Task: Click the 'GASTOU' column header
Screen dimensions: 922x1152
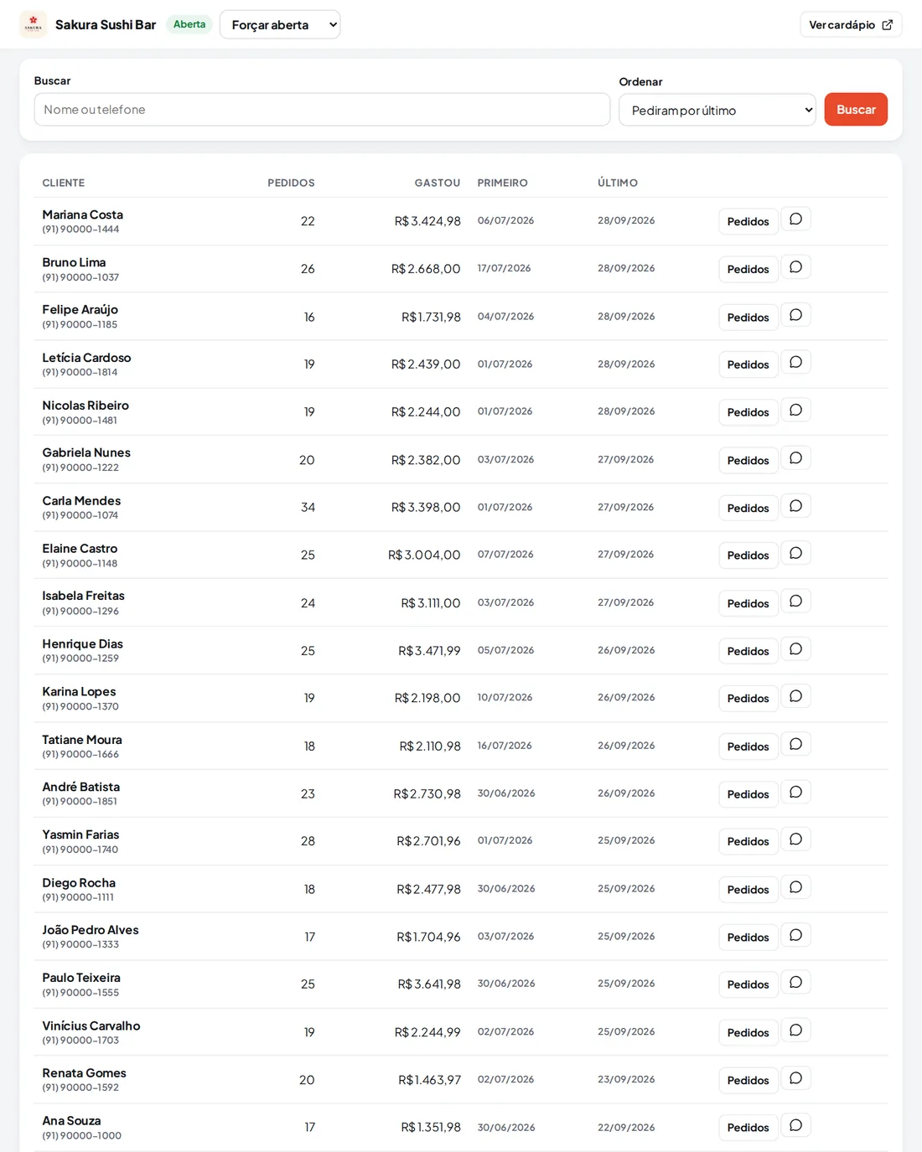Action: 438,183
